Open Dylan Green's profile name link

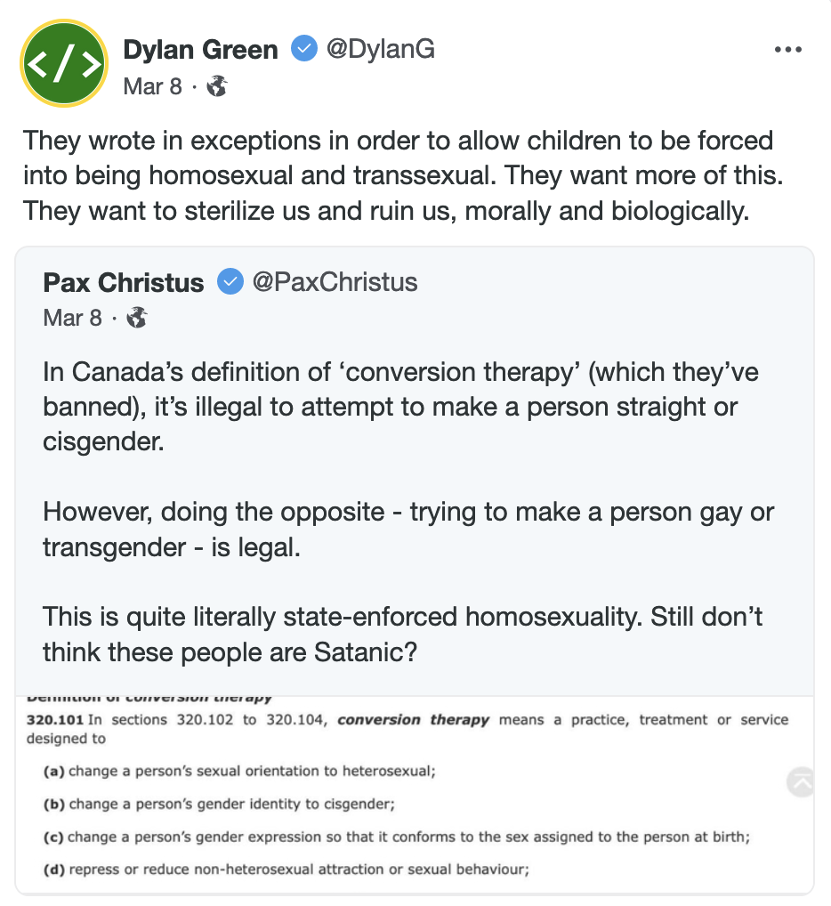point(200,50)
